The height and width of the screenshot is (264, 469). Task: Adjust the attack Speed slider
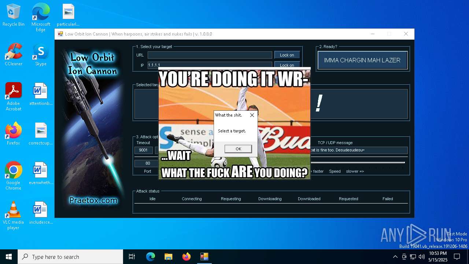tap(358, 163)
